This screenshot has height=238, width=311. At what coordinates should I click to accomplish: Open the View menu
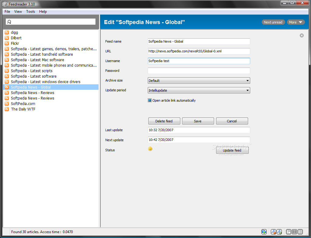click(x=18, y=12)
